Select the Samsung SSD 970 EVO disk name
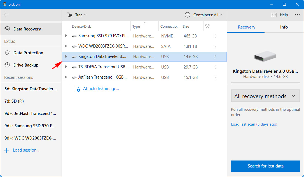This screenshot has width=304, height=177. tap(103, 36)
